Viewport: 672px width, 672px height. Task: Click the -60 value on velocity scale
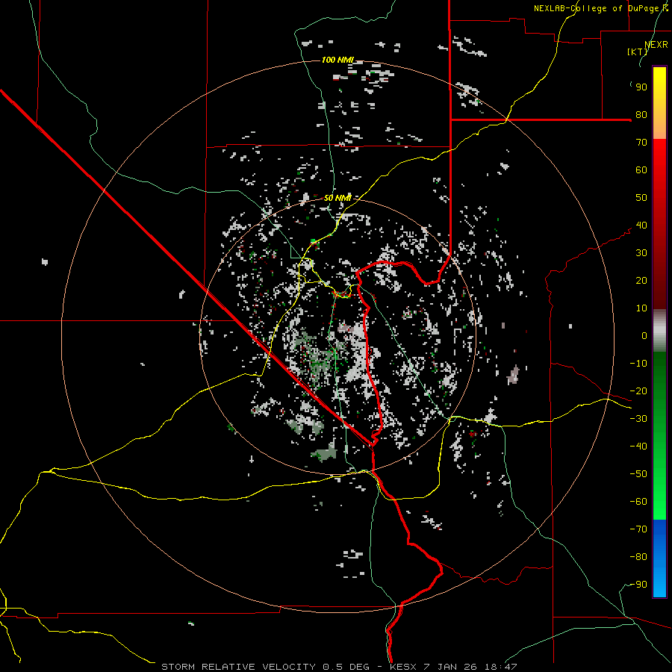(x=638, y=502)
